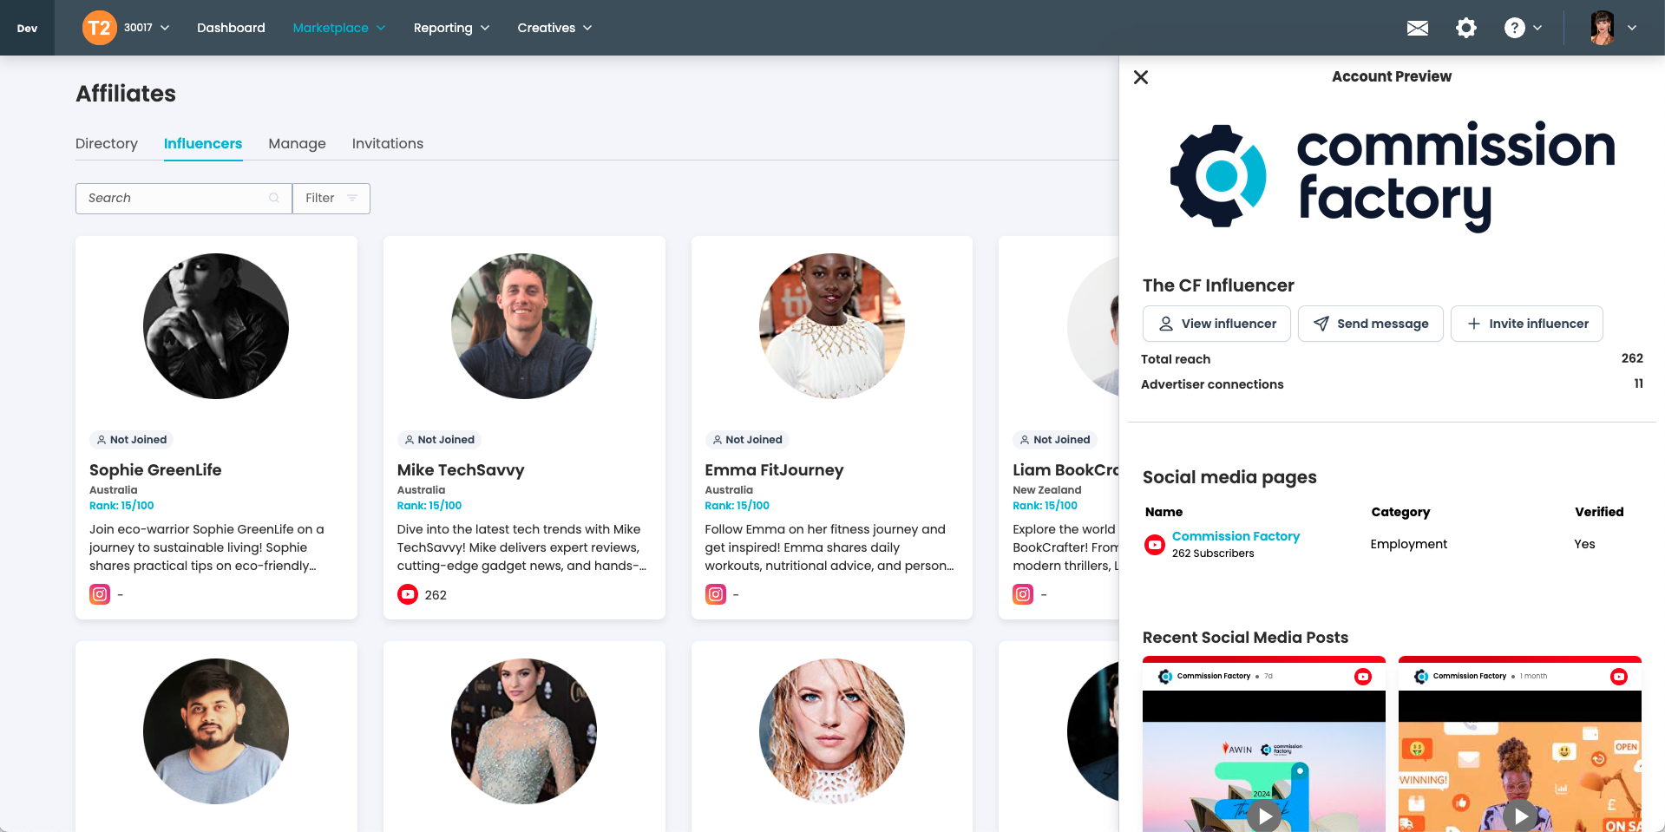
Task: Open the Invitations tab
Action: 387,143
